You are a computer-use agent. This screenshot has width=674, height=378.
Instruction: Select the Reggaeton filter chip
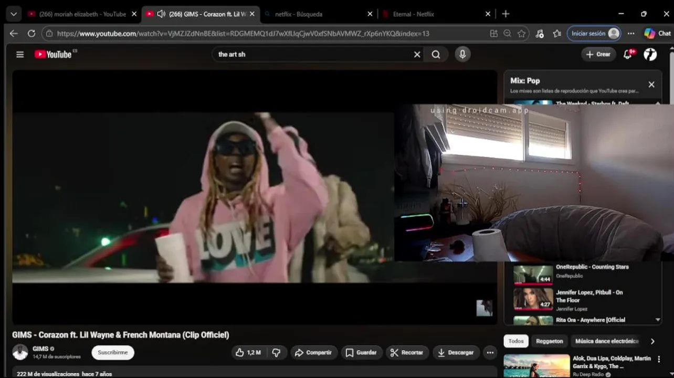550,341
